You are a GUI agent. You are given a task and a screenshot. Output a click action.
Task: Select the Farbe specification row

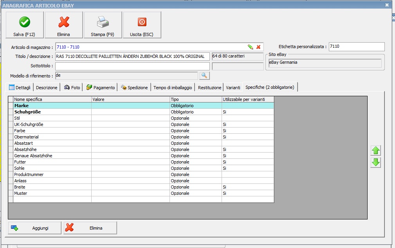[20, 131]
